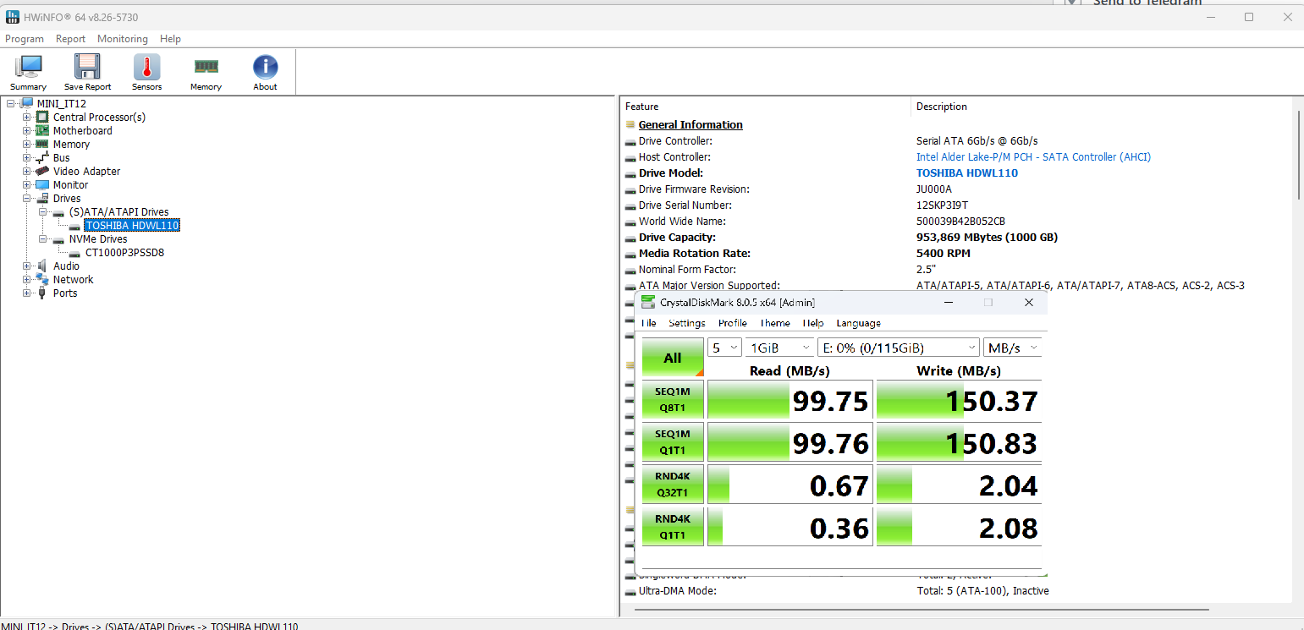Expand the Audio tree node

(x=27, y=266)
